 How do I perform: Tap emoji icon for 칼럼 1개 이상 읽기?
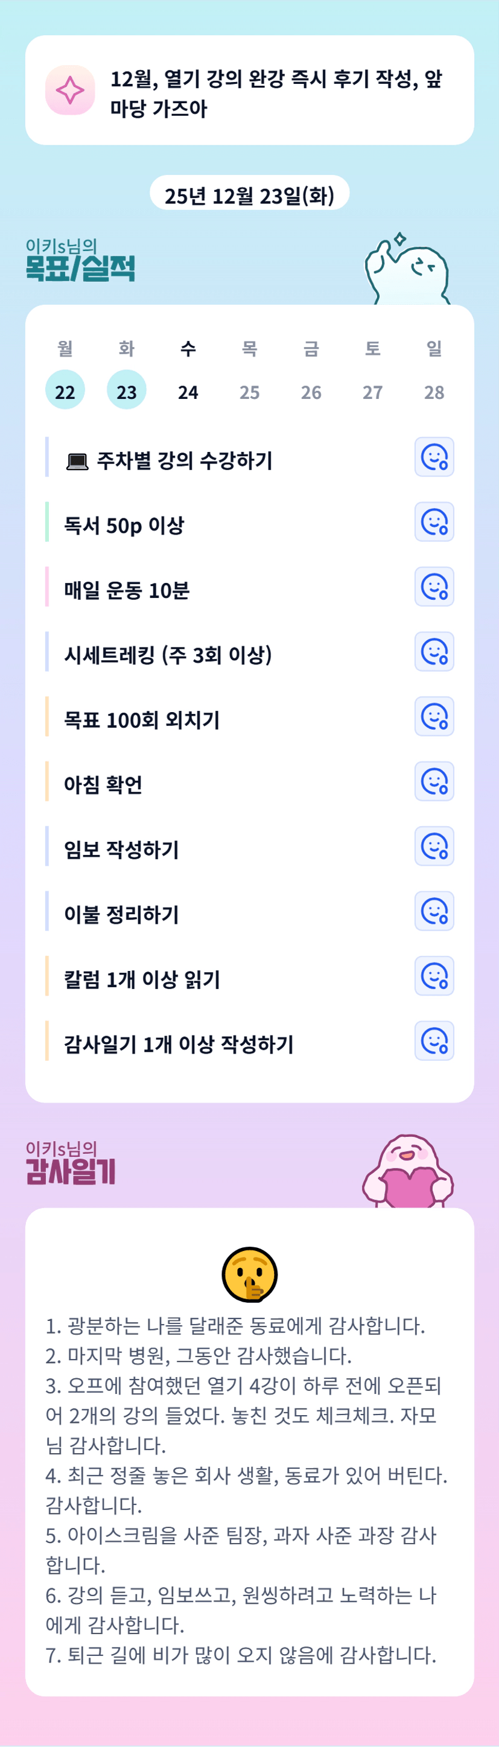click(x=434, y=976)
